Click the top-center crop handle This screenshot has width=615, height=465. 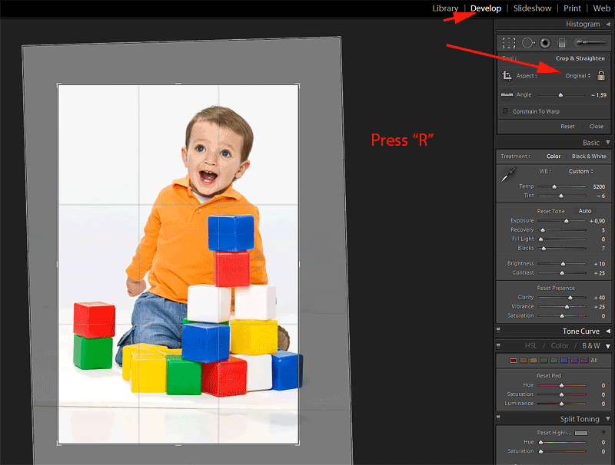point(178,84)
